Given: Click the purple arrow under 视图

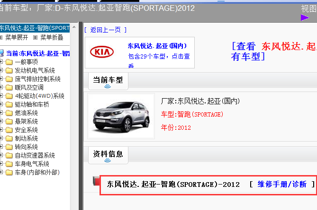Looking at the screenshot, I should [305, 17].
